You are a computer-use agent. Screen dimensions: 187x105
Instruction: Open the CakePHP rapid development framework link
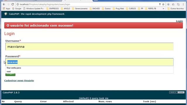point(37,14)
